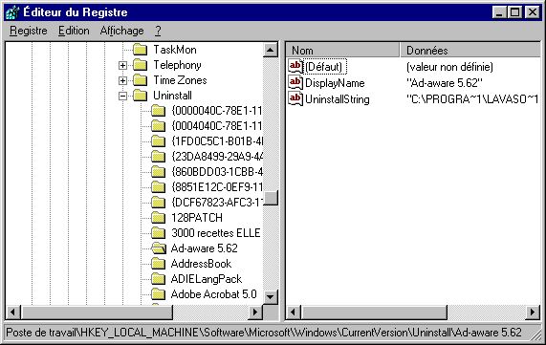This screenshot has width=546, height=345.
Task: Click the tree pane horizontal scrollbar thumb
Action: 97,312
